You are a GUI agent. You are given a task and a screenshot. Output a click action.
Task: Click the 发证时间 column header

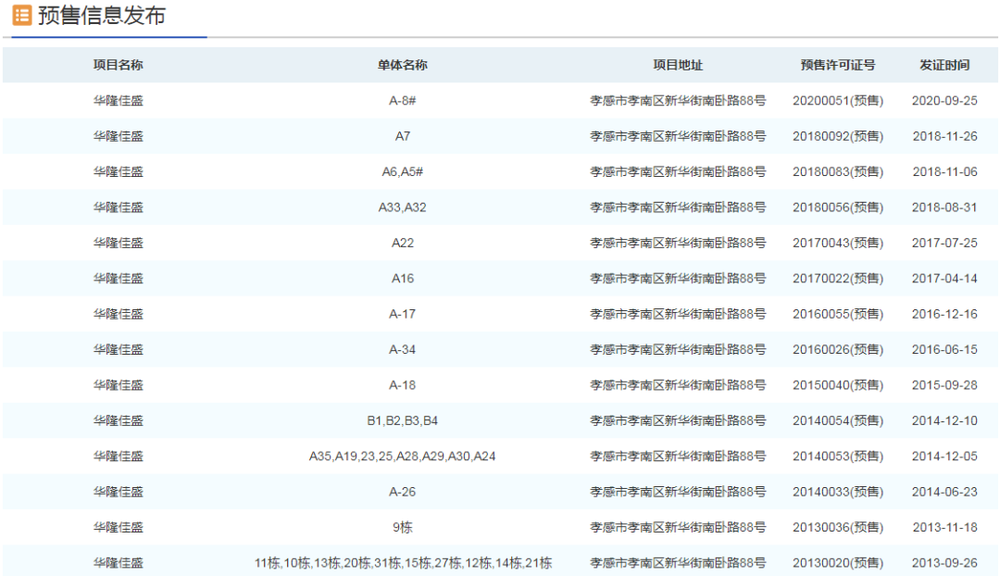(944, 65)
